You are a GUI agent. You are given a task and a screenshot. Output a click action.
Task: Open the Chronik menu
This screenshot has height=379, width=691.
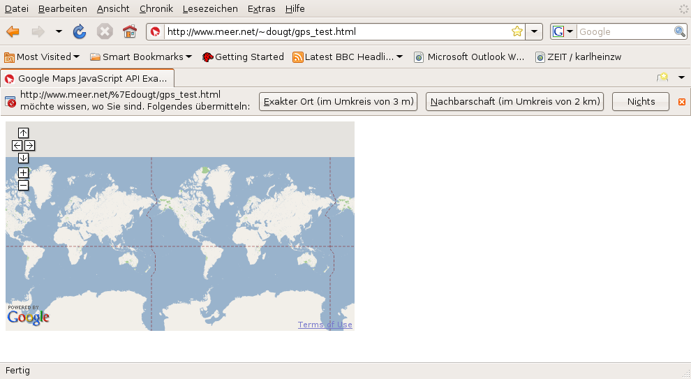coord(156,9)
